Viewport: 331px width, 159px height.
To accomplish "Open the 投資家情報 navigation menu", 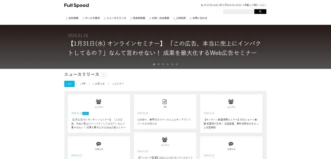I will 139,18.
